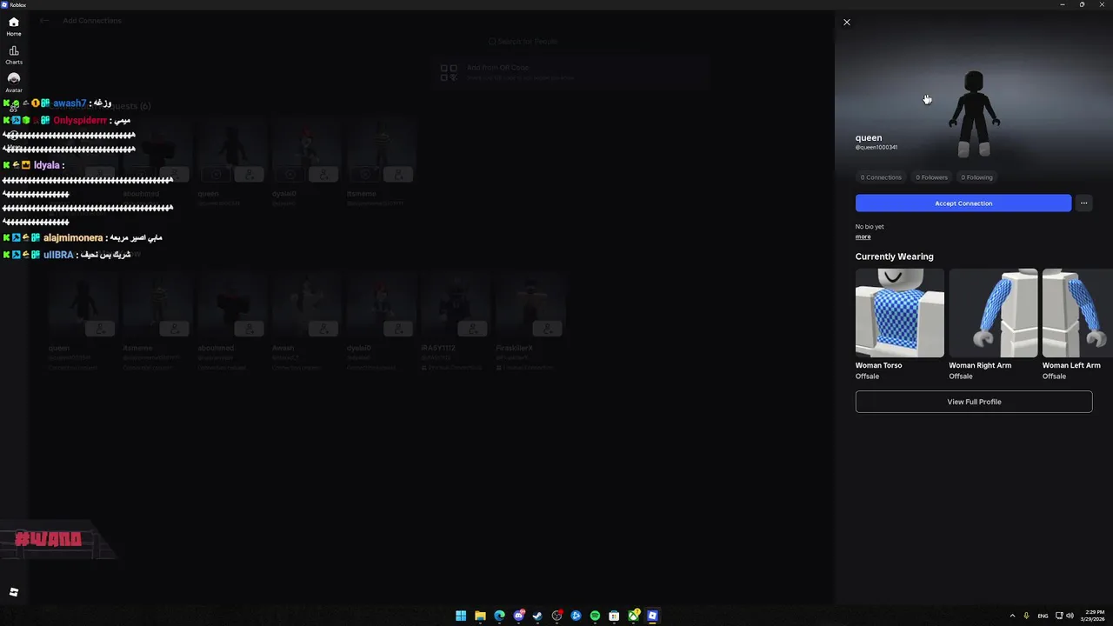Open the volume control in the tray
Viewport: 1113px width, 626px height.
[1070, 616]
